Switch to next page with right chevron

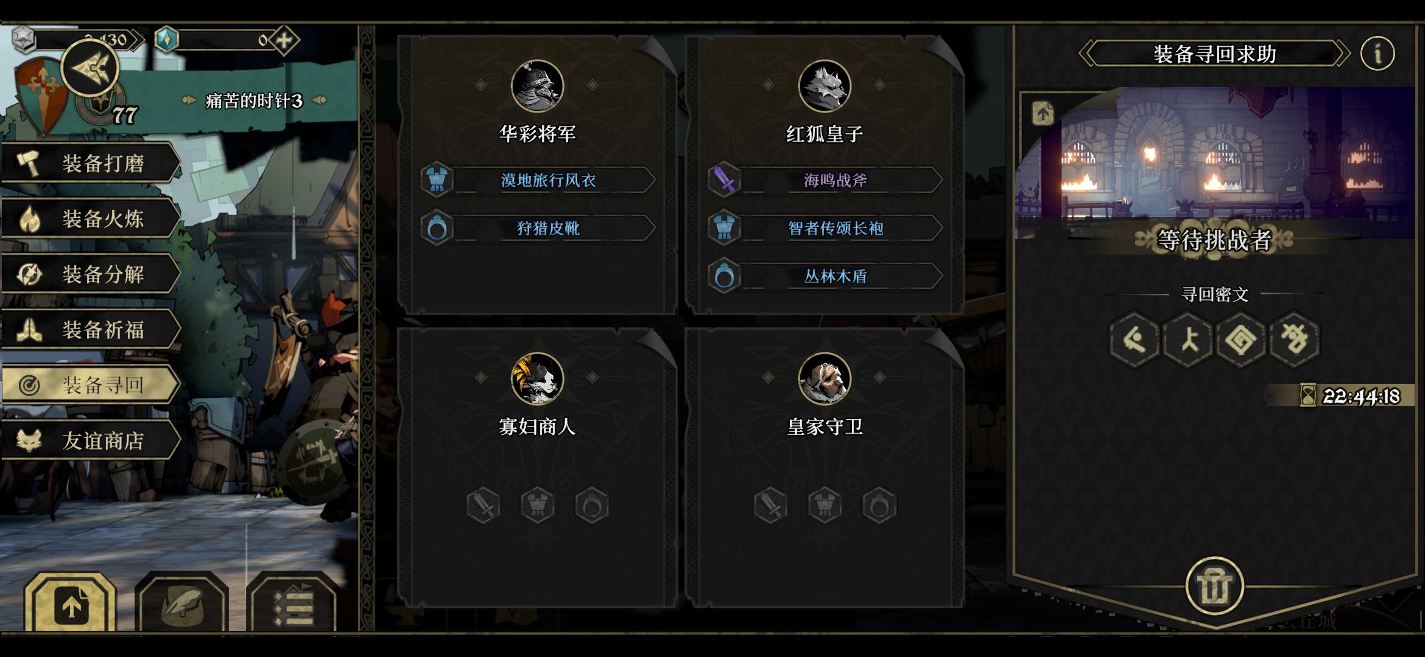coord(1342,54)
